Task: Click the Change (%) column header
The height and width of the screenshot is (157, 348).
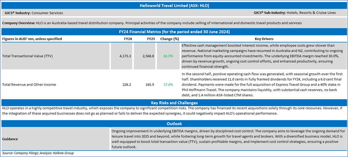Action: coord(170,39)
